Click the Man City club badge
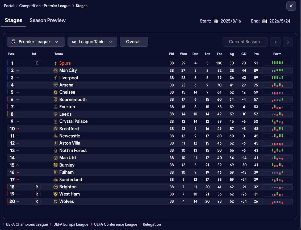 pyautogui.click(x=55, y=71)
